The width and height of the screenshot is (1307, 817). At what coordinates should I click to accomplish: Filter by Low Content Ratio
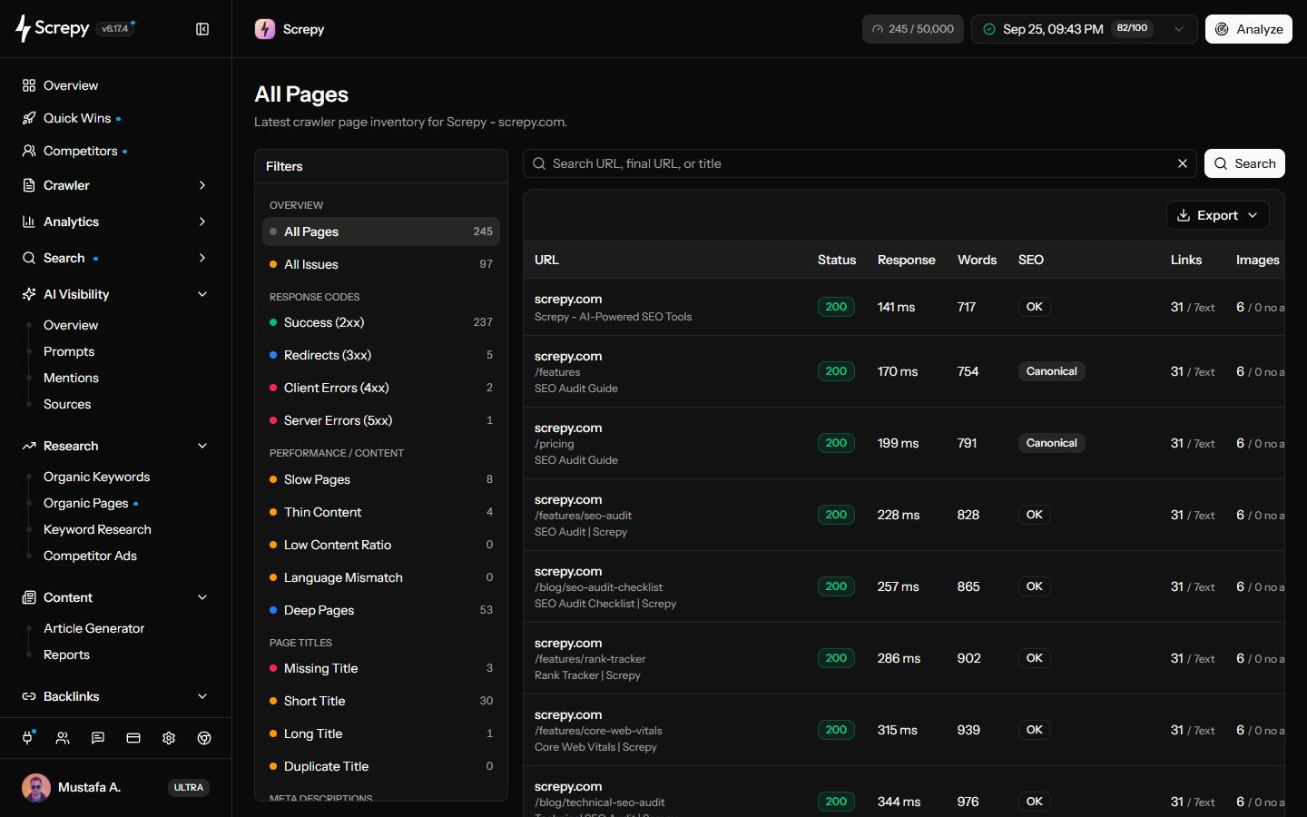381,545
